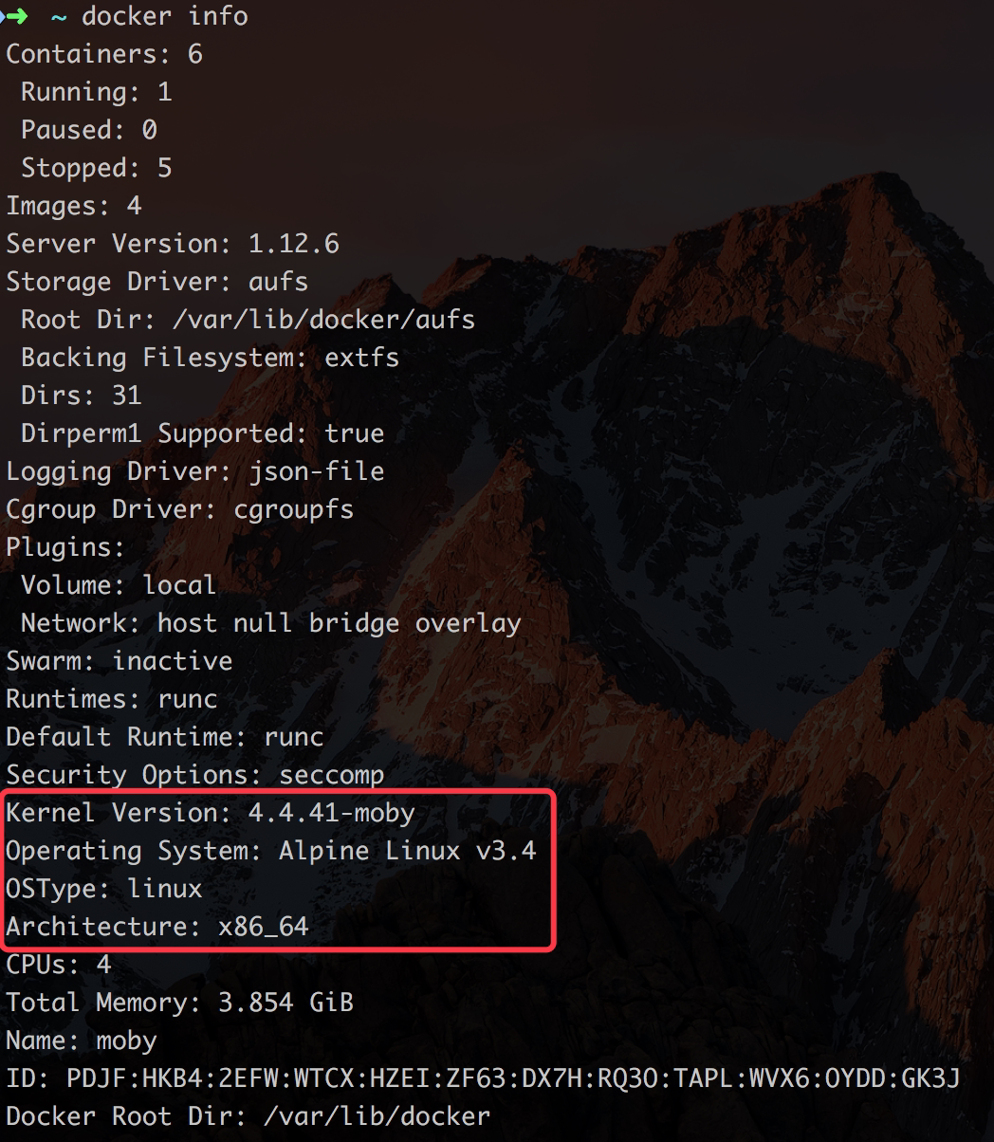Click the ID string starting with PDJF
This screenshot has width=994, height=1142.
[x=513, y=1078]
